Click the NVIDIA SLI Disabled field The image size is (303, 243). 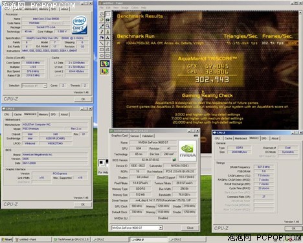pyautogui.click(x=163, y=218)
